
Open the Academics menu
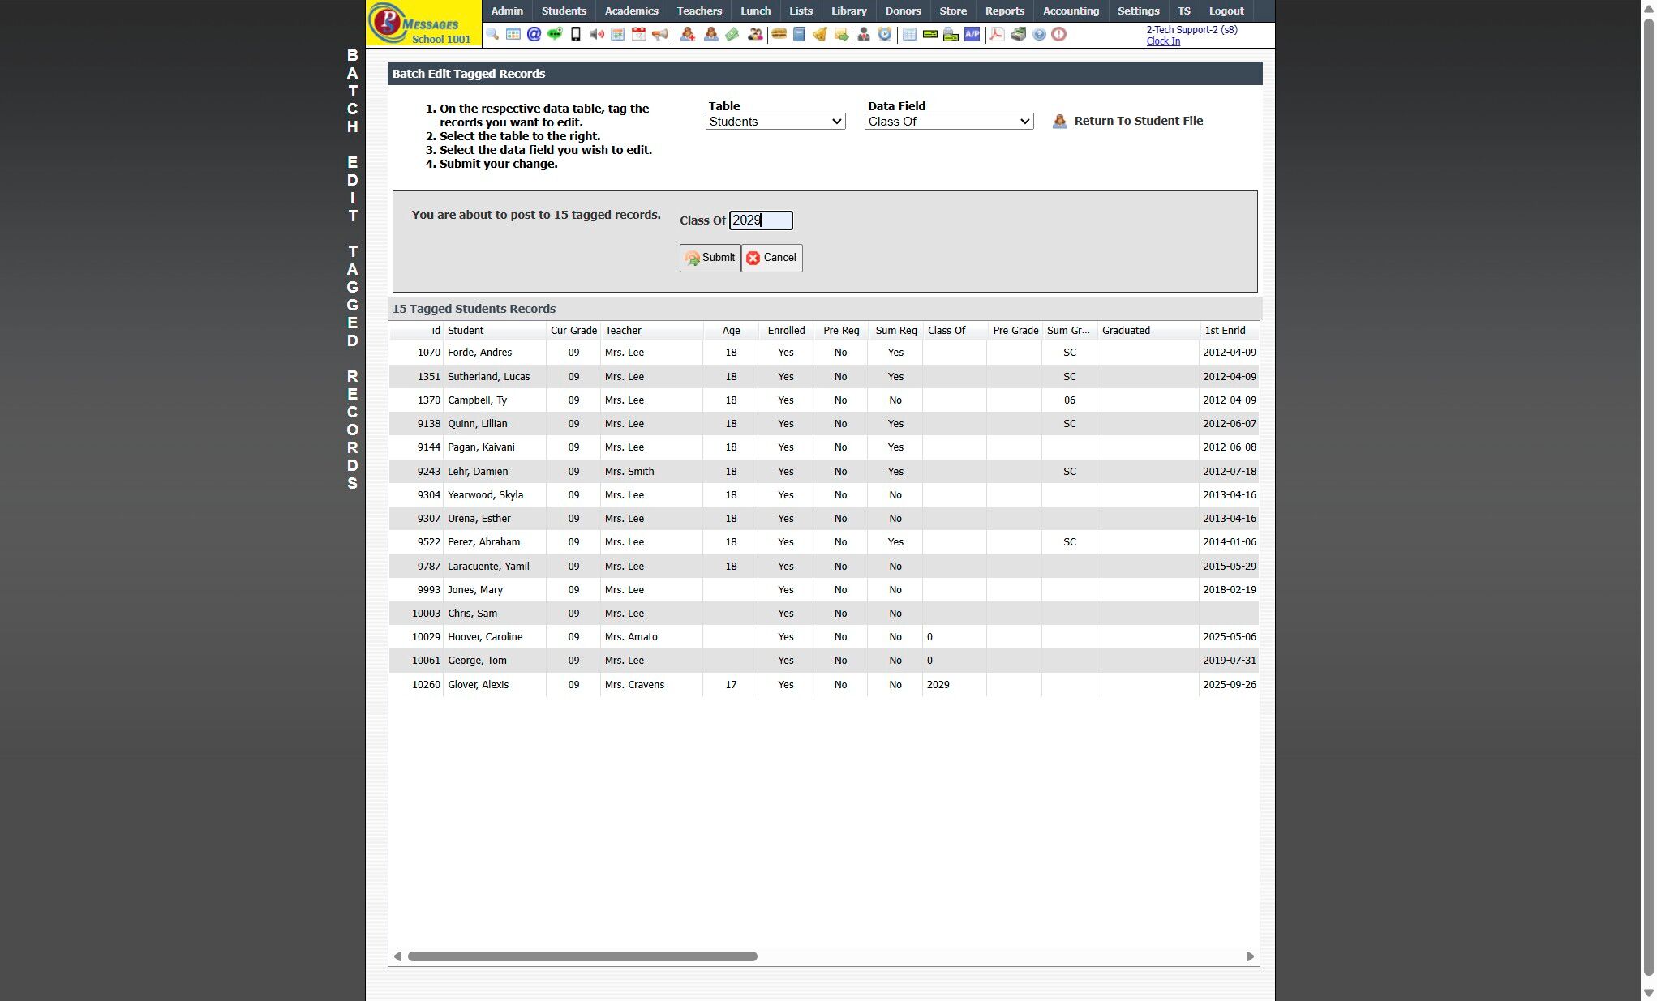pyautogui.click(x=631, y=11)
